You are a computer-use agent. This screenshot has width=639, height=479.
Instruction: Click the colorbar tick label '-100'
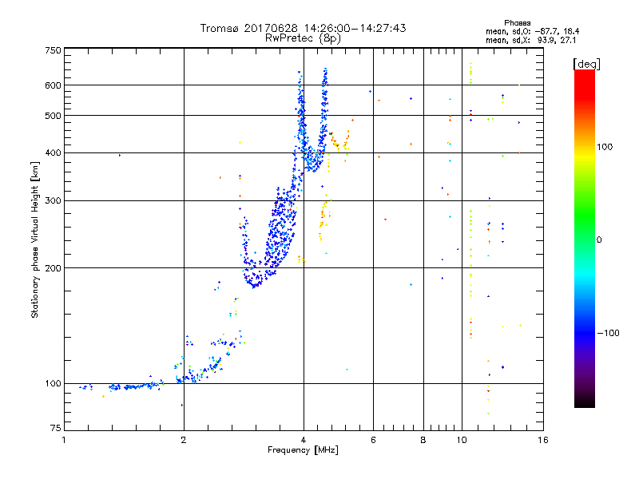click(x=608, y=333)
